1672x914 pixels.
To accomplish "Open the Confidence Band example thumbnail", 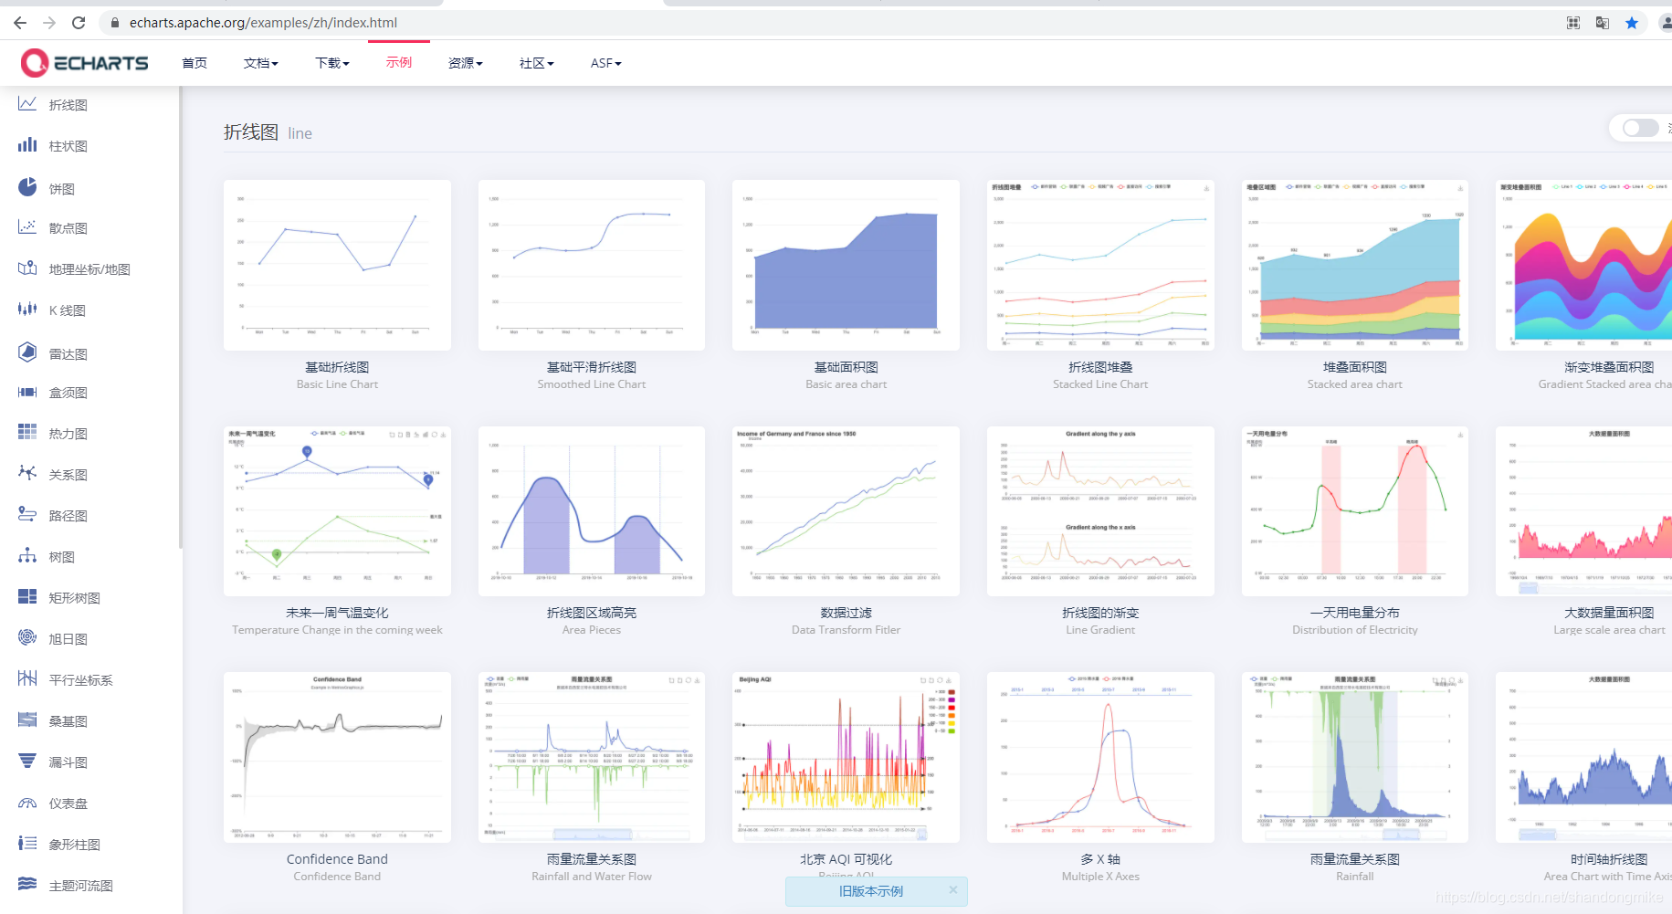I will tap(336, 758).
